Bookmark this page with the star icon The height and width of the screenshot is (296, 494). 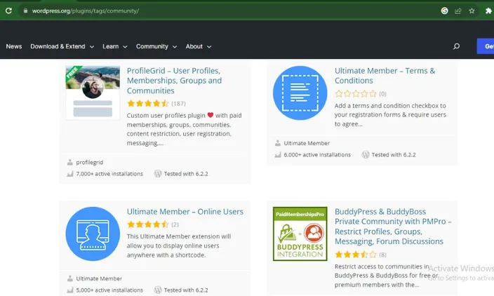472,11
